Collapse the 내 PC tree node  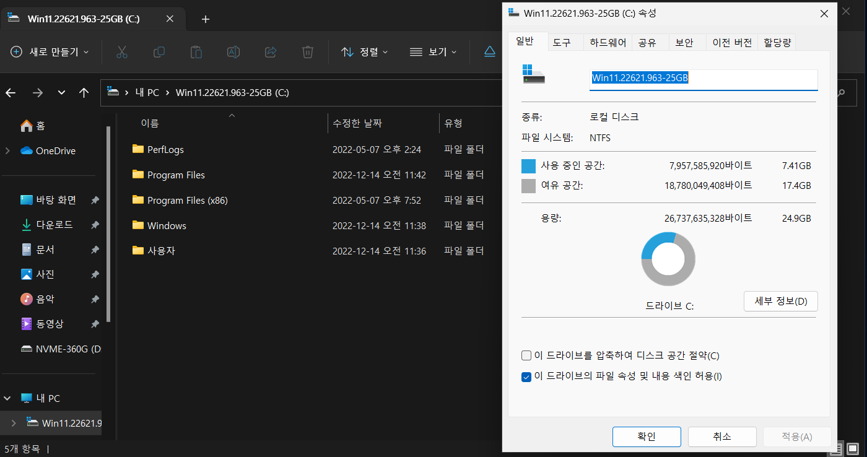[x=7, y=398]
